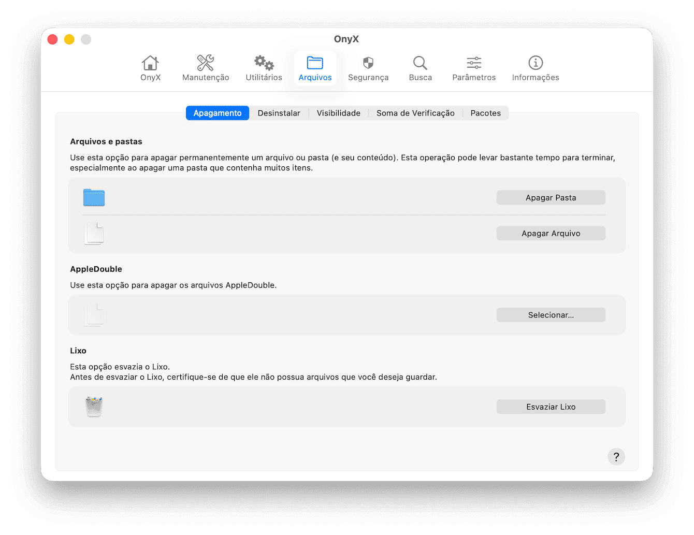
Task: Switch to the Pacotes tab
Action: pyautogui.click(x=486, y=113)
